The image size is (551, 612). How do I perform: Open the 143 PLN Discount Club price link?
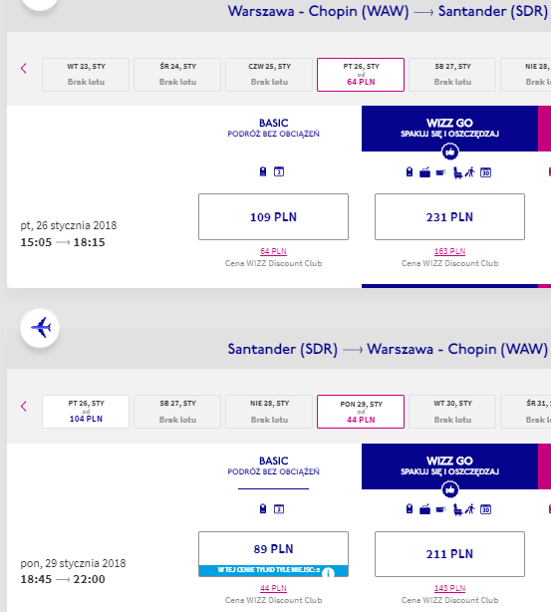(449, 588)
